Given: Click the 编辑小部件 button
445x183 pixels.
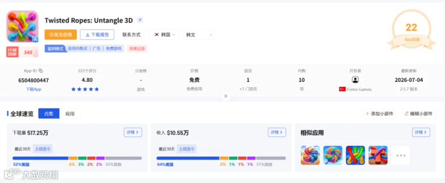Looking at the screenshot, I should click(419, 113).
